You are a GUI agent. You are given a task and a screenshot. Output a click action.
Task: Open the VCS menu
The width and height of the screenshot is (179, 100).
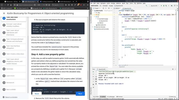(135, 3)
